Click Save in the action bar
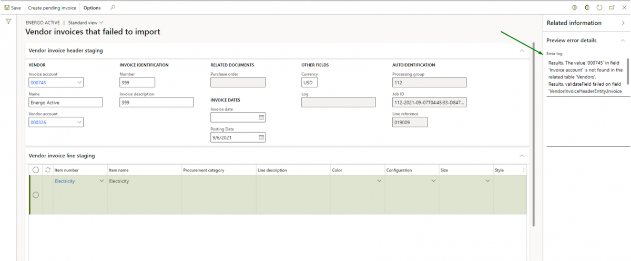Image resolution: width=631 pixels, height=261 pixels. click(13, 8)
